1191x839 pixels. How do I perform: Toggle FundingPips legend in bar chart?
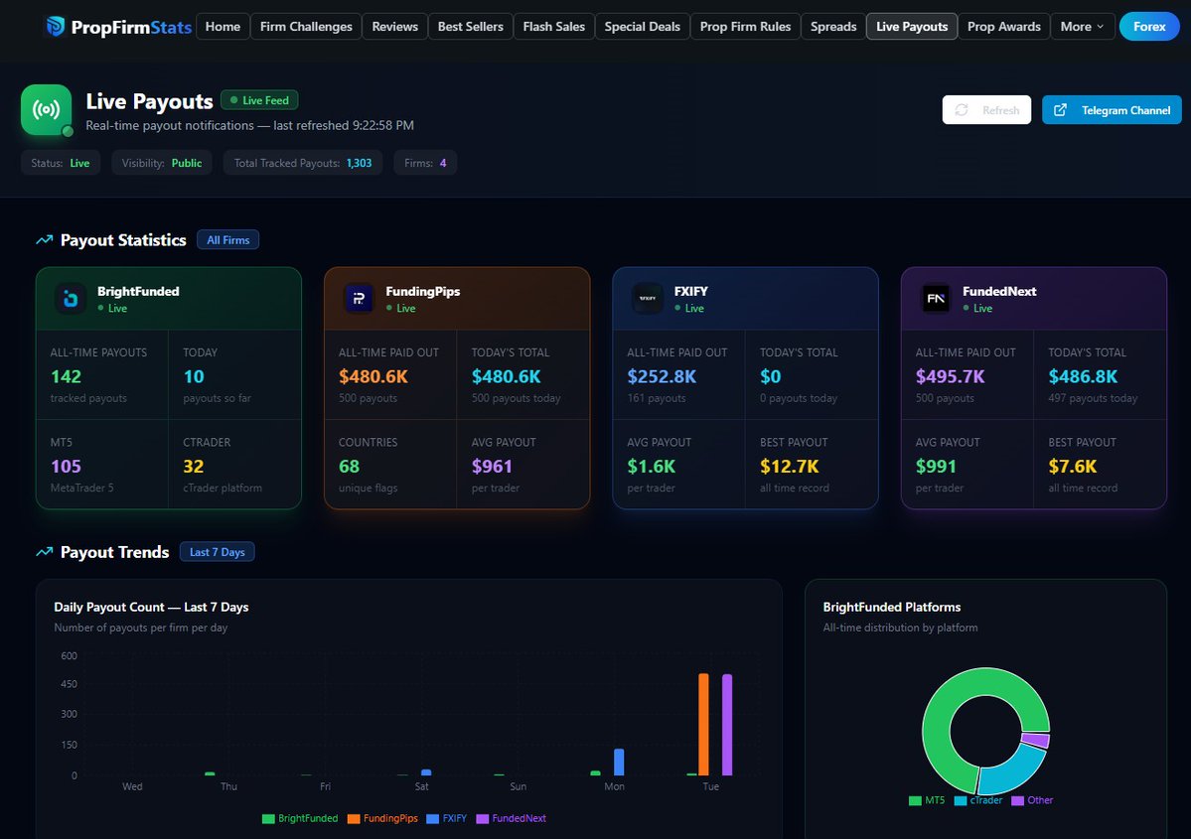coord(382,818)
